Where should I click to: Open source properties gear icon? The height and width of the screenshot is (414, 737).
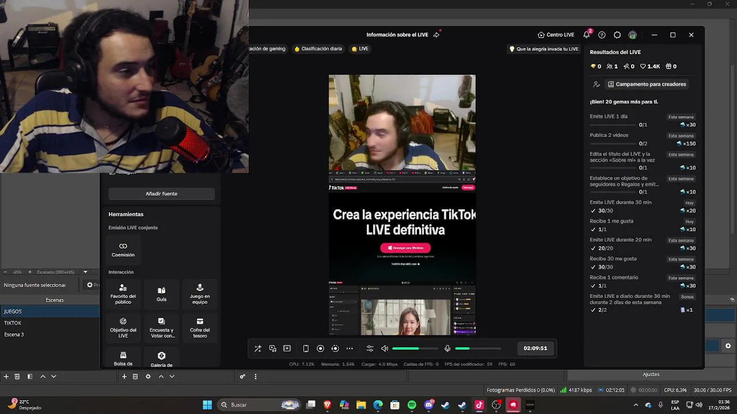pos(148,377)
